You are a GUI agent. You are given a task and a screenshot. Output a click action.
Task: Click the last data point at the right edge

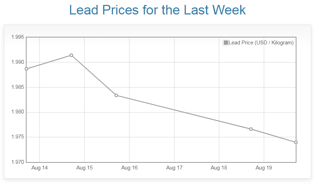coord(296,142)
